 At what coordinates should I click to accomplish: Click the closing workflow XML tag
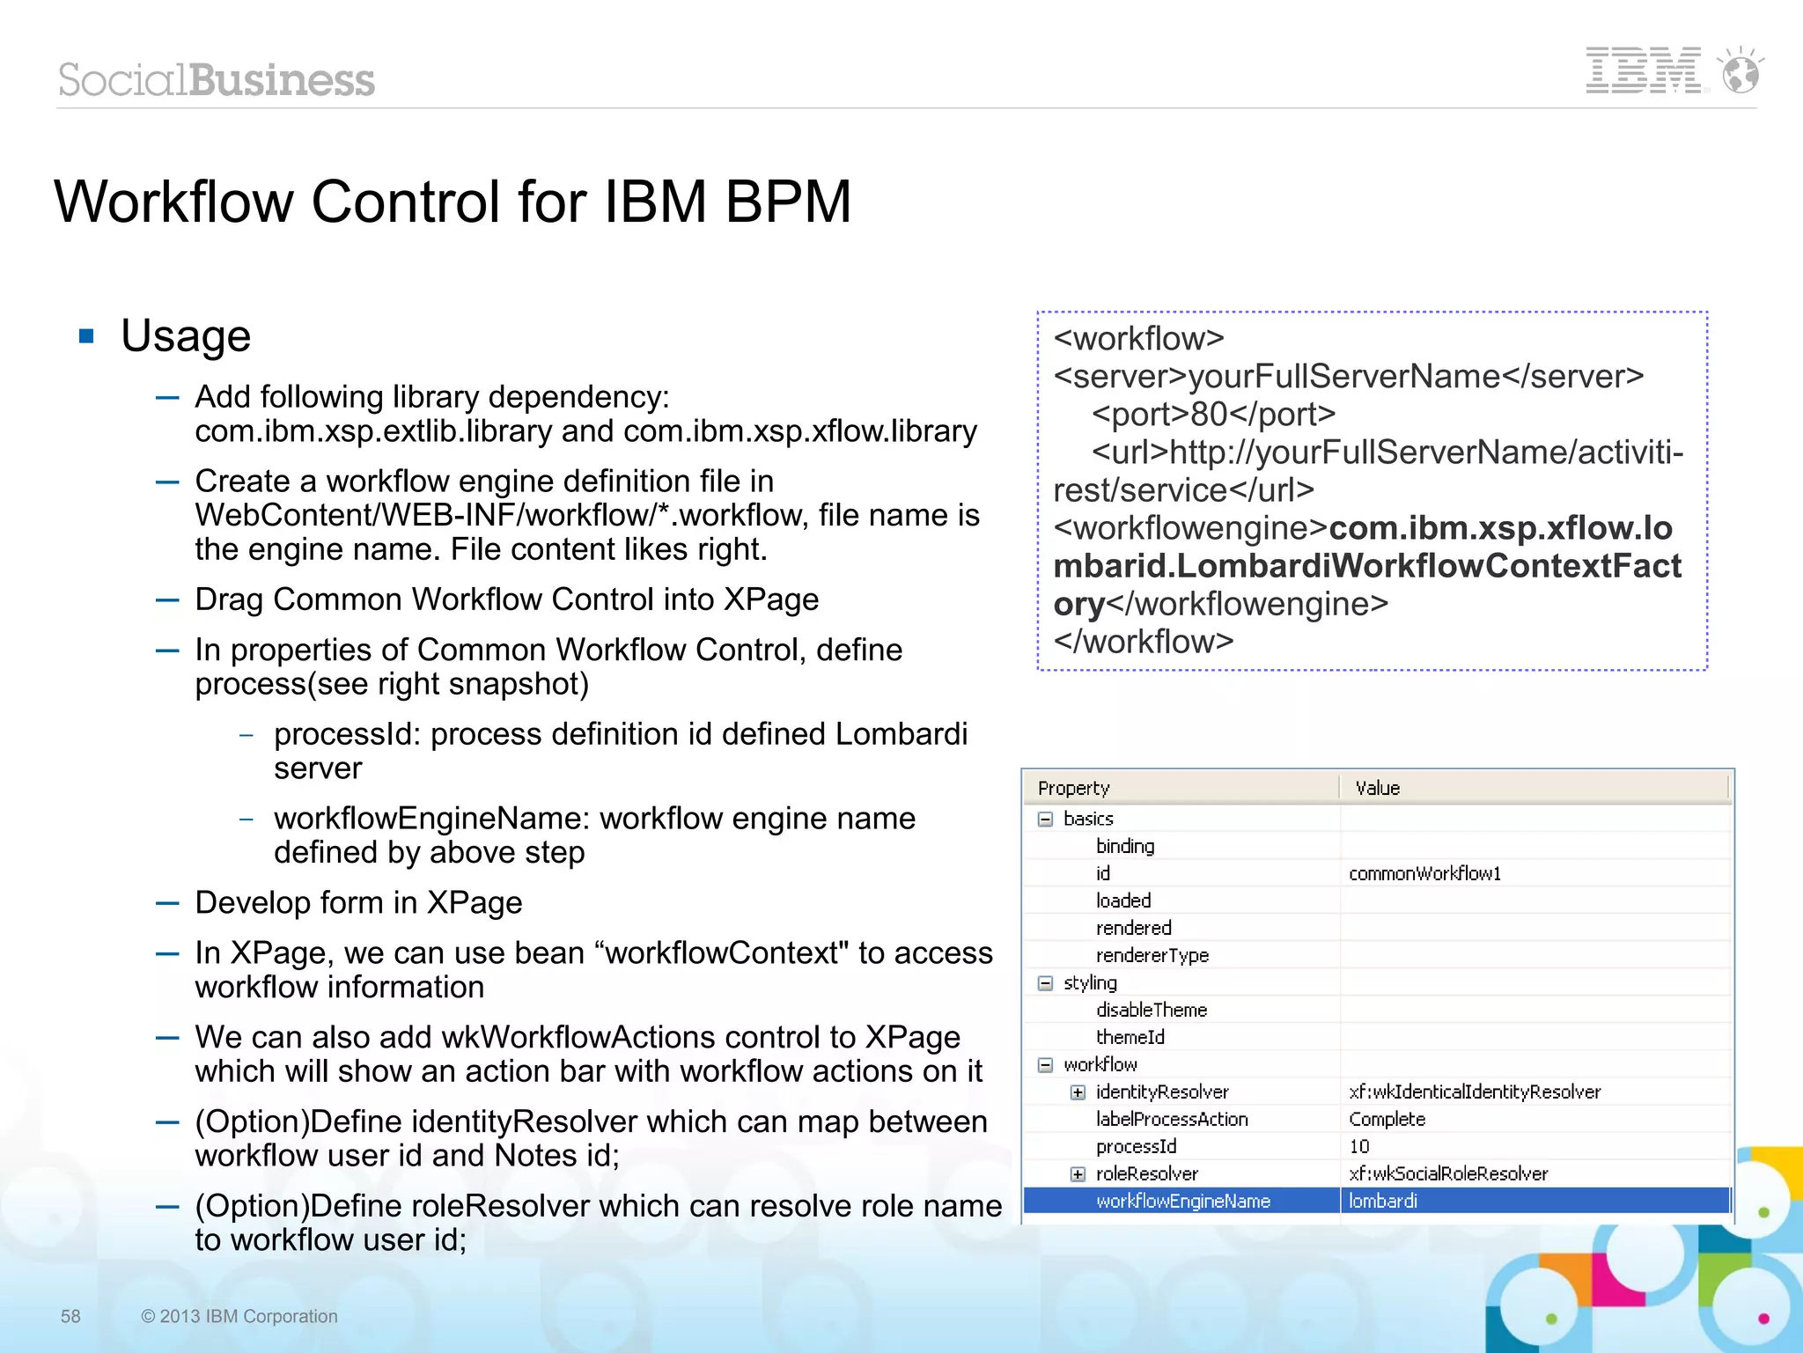(x=1144, y=642)
